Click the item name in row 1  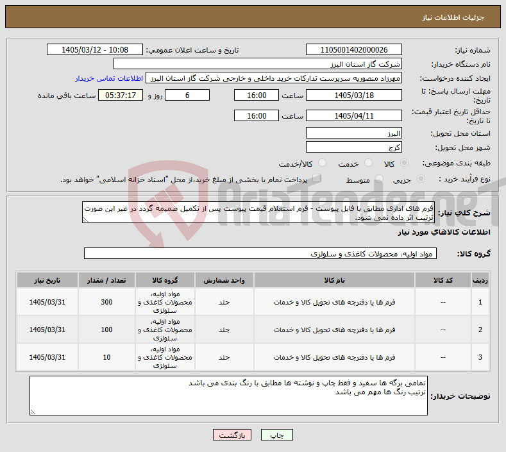tap(334, 302)
